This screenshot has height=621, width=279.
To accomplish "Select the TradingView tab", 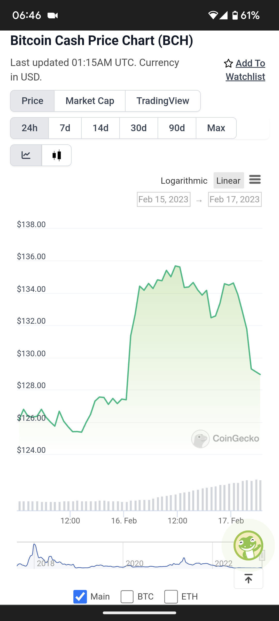I will [163, 101].
